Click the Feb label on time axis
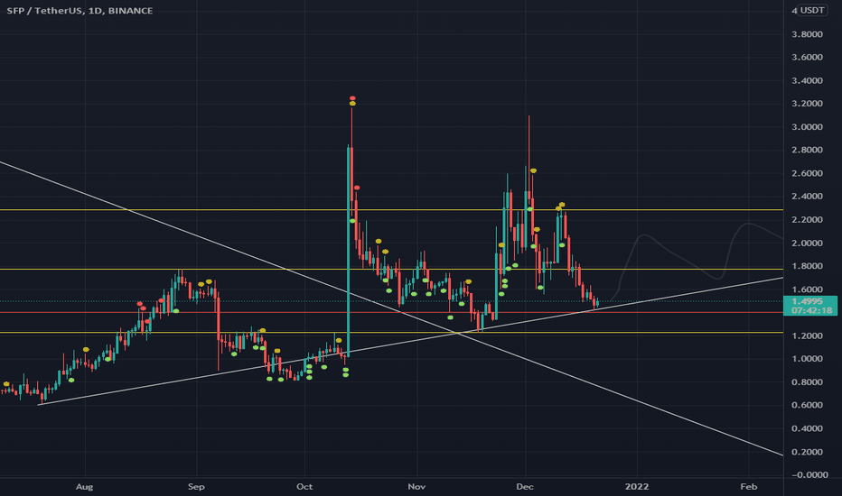This screenshot has width=842, height=496. pyautogui.click(x=749, y=487)
